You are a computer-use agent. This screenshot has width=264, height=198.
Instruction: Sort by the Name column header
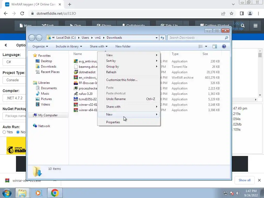(78, 54)
